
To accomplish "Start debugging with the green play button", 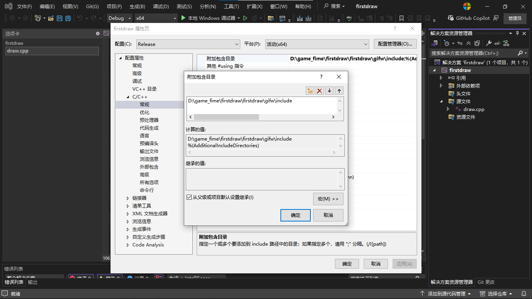I will click(183, 18).
